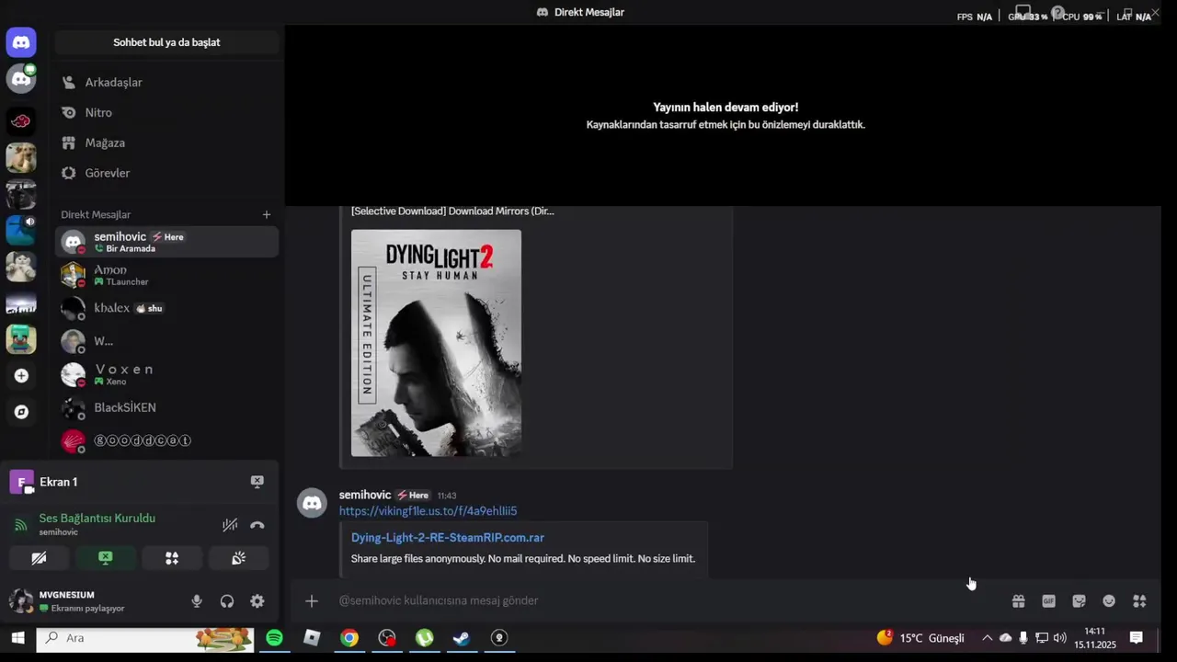Image resolution: width=1177 pixels, height=662 pixels.
Task: Open Dying-Light-2-RE-SteamRIP.com.rar embed title
Action: [x=448, y=538]
